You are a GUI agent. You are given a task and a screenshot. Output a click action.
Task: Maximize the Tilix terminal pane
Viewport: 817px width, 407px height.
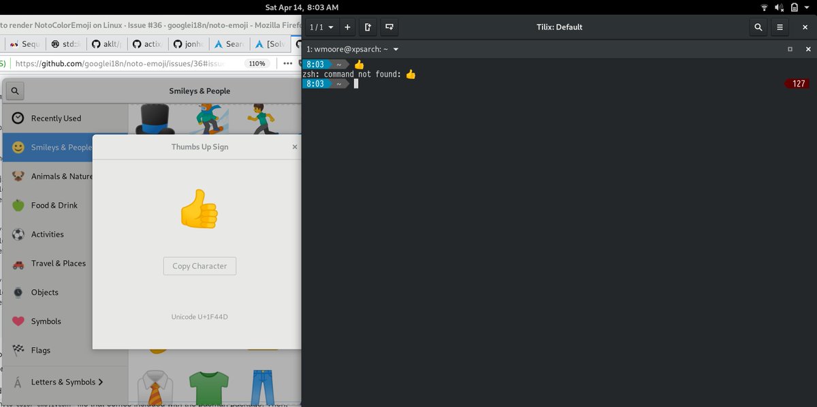point(790,49)
